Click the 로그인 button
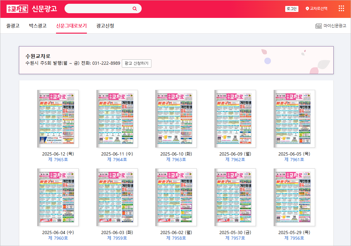The image size is (351, 246). click(292, 8)
